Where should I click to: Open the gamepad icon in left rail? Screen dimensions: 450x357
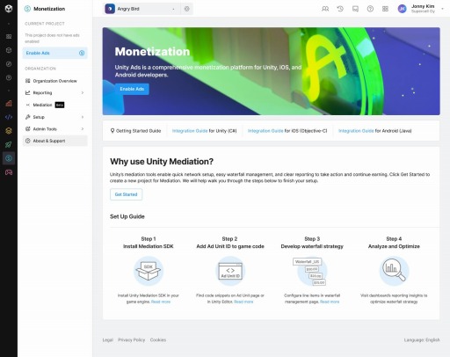click(x=9, y=172)
